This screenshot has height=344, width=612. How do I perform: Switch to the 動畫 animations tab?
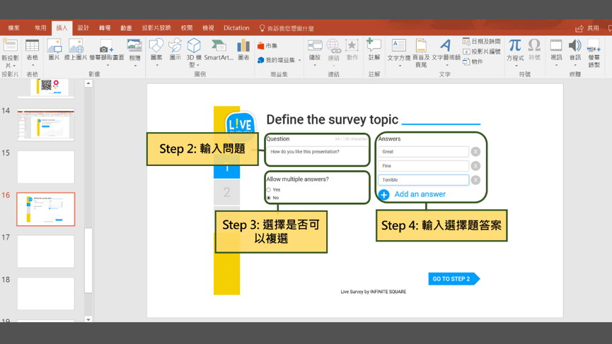126,28
